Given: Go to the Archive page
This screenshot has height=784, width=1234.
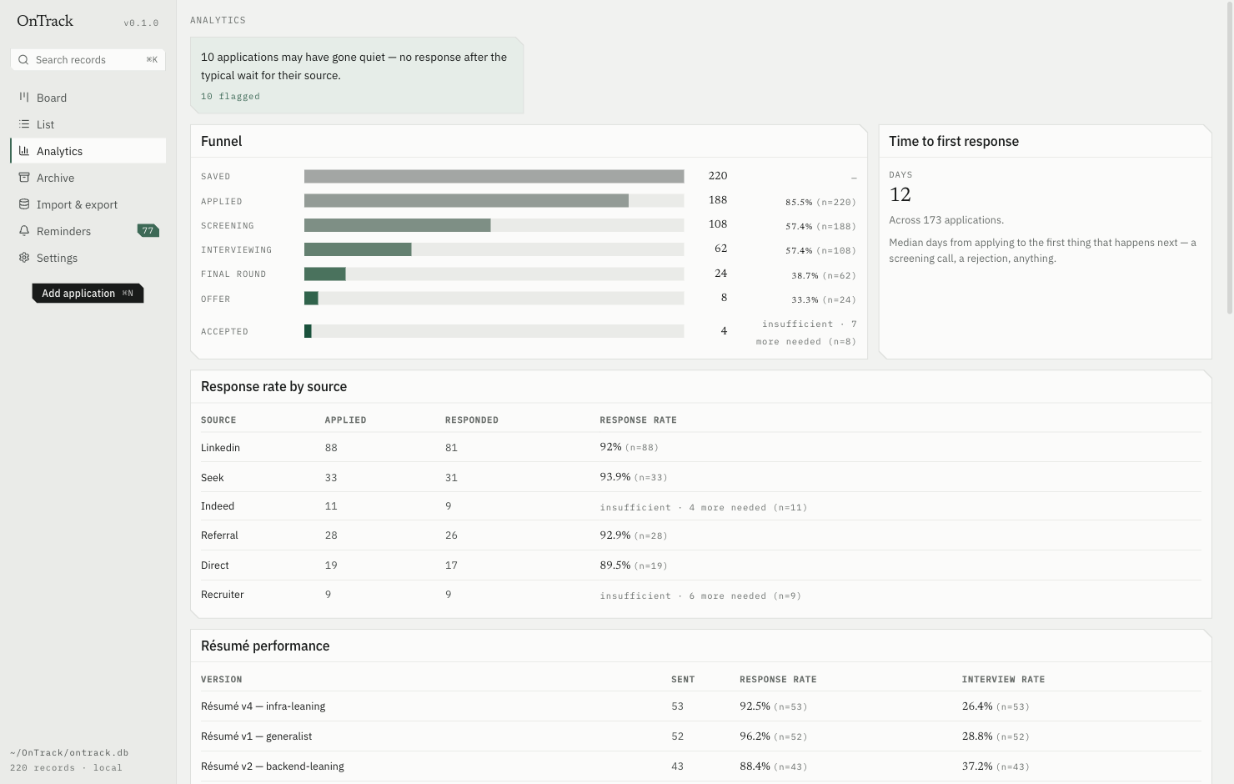Looking at the screenshot, I should pyautogui.click(x=88, y=178).
